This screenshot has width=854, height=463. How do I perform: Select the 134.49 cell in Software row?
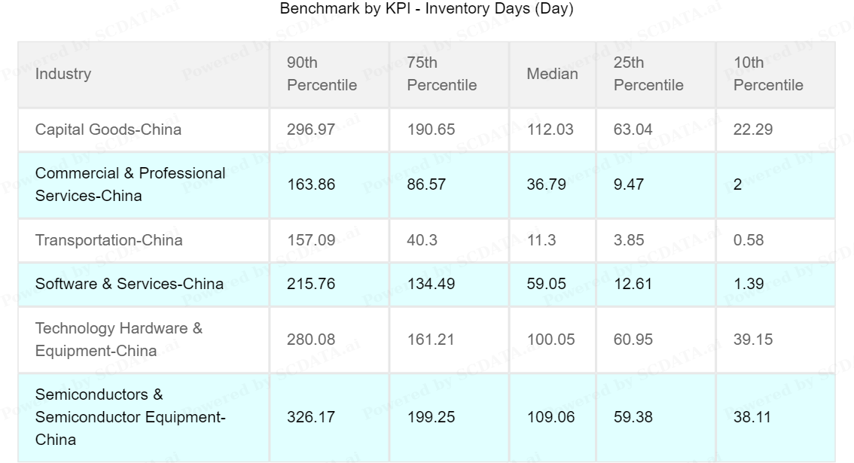pos(431,284)
